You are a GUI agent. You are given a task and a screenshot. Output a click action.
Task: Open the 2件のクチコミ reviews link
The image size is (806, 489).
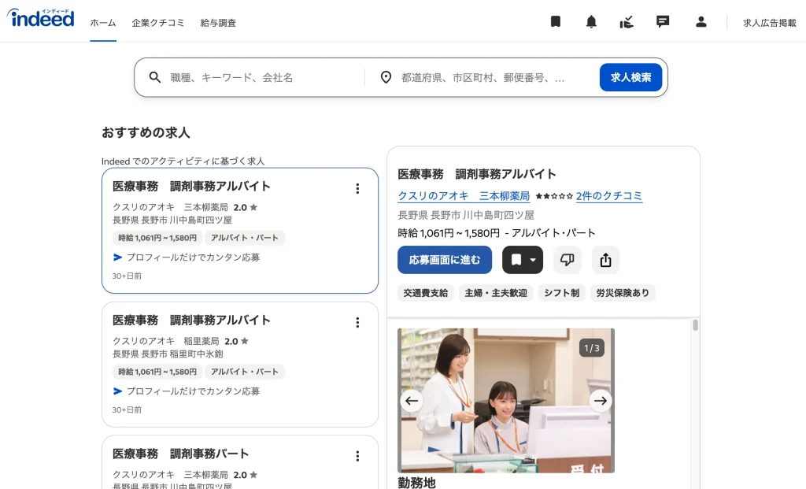609,196
